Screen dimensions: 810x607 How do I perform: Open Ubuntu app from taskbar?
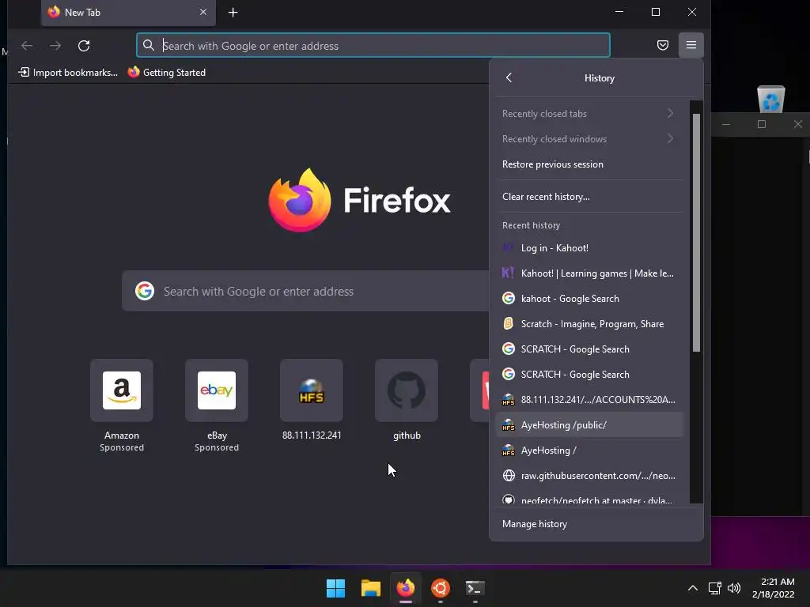click(x=441, y=588)
